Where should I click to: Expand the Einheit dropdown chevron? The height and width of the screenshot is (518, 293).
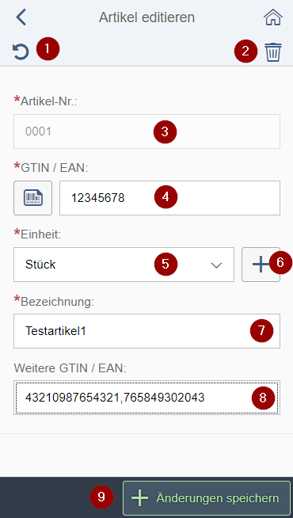216,265
